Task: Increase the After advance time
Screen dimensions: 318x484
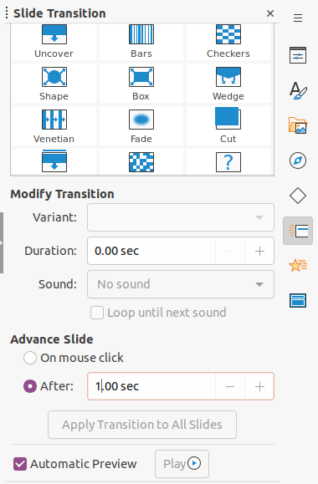Action: pyautogui.click(x=259, y=386)
